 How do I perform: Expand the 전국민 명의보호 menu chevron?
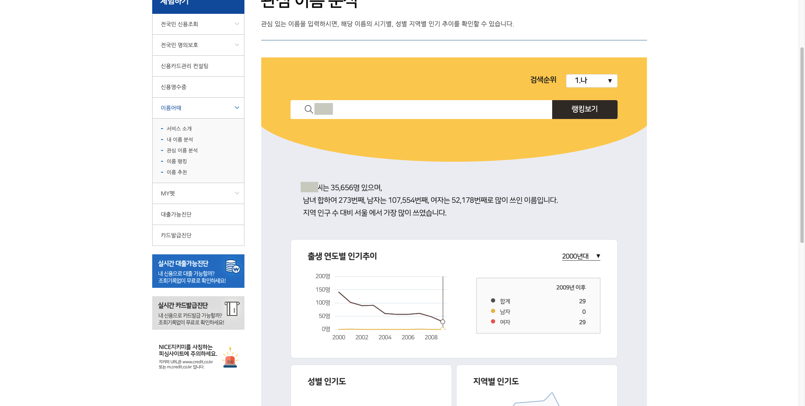(237, 45)
